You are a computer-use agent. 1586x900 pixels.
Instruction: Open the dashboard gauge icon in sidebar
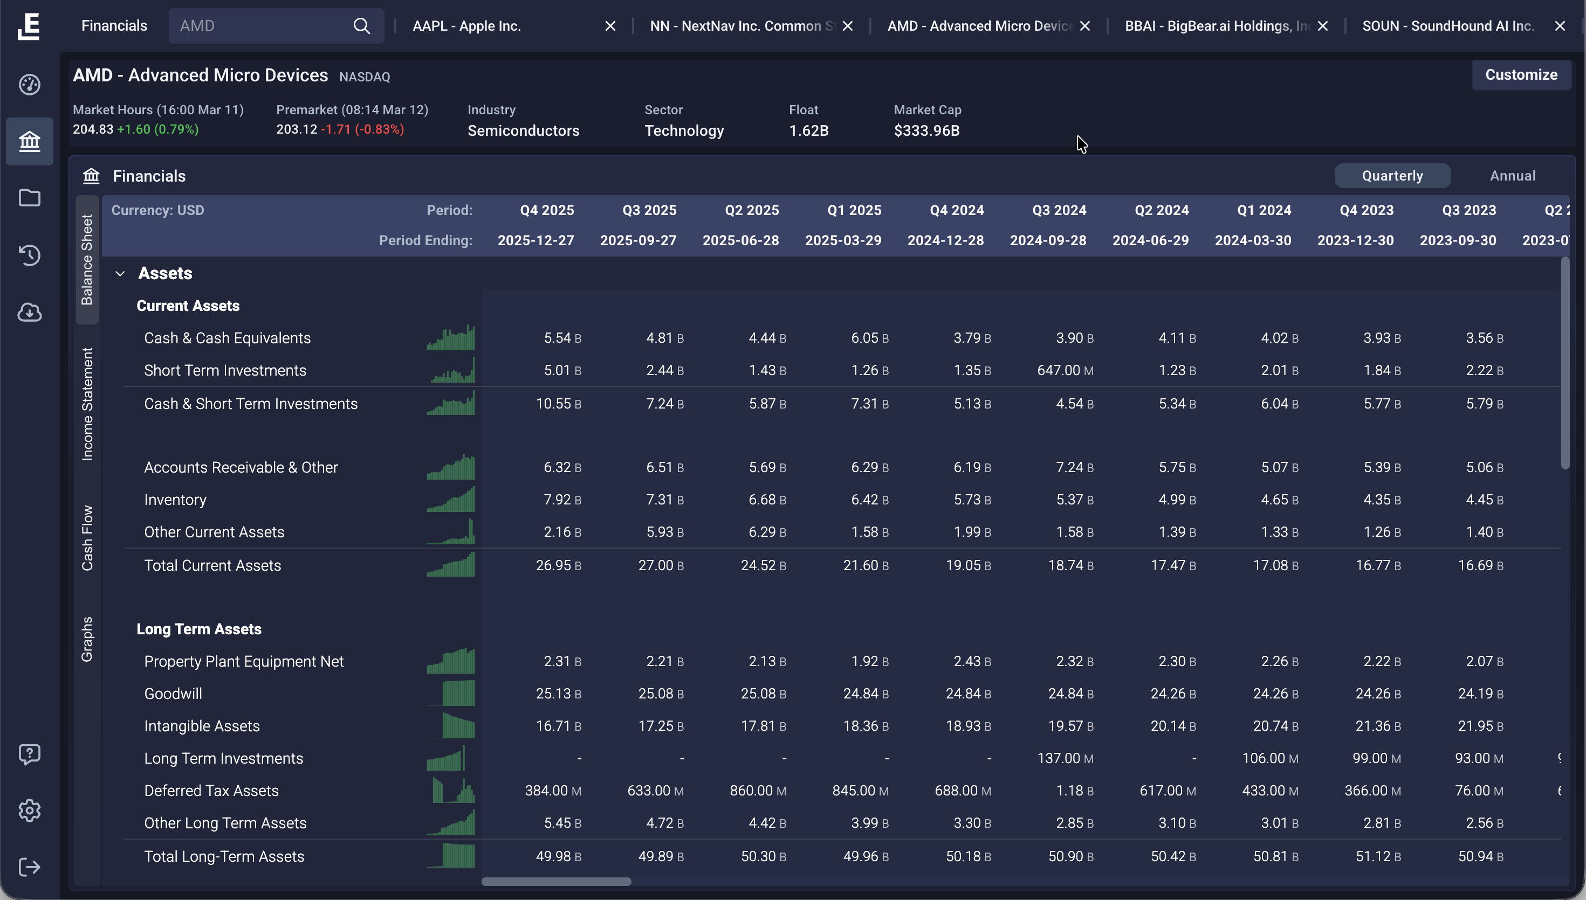pos(30,85)
